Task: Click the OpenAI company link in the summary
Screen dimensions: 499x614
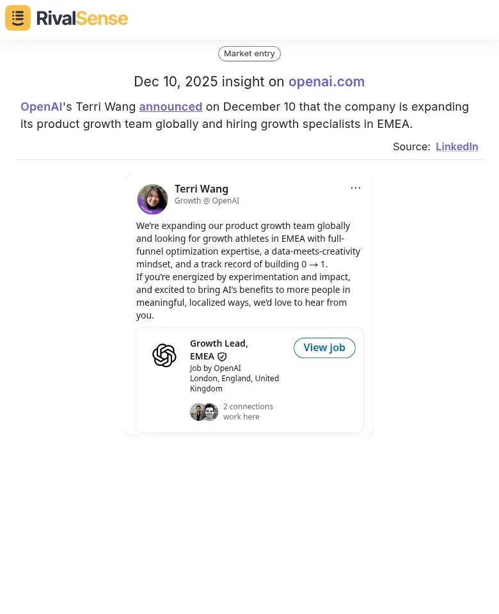Action: (41, 106)
